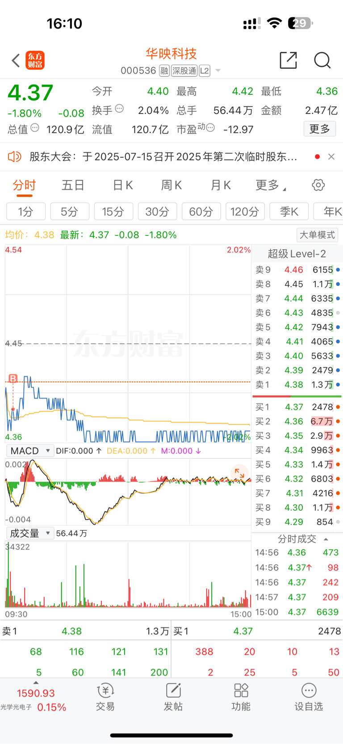
Task: Tap the 融 margin badge
Action: click(x=164, y=71)
